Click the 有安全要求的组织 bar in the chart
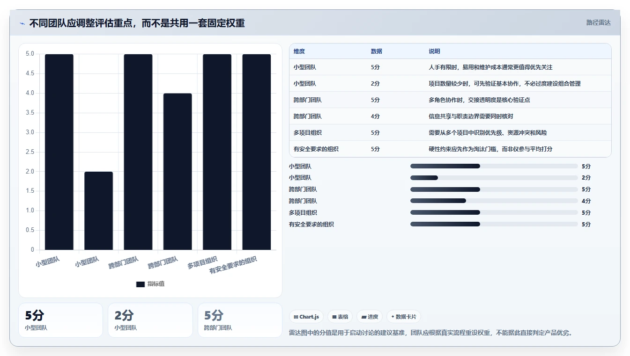 point(257,152)
